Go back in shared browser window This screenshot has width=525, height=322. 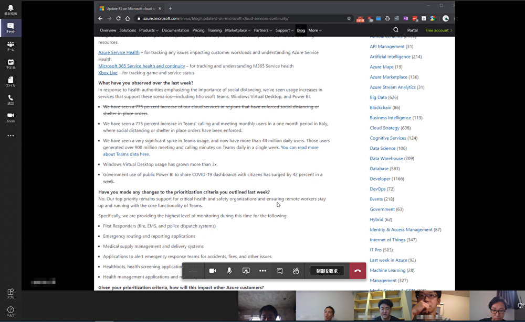point(100,18)
